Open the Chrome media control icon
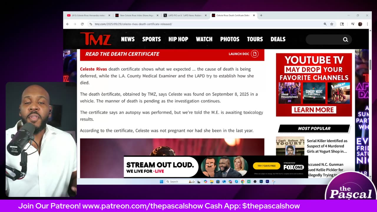This screenshot has width=377, height=212. click(353, 24)
